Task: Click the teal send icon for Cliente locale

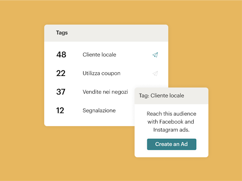Action: pos(155,55)
